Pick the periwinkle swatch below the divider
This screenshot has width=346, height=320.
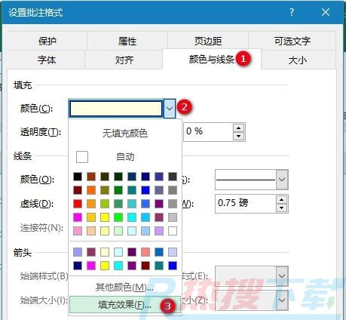[78, 252]
